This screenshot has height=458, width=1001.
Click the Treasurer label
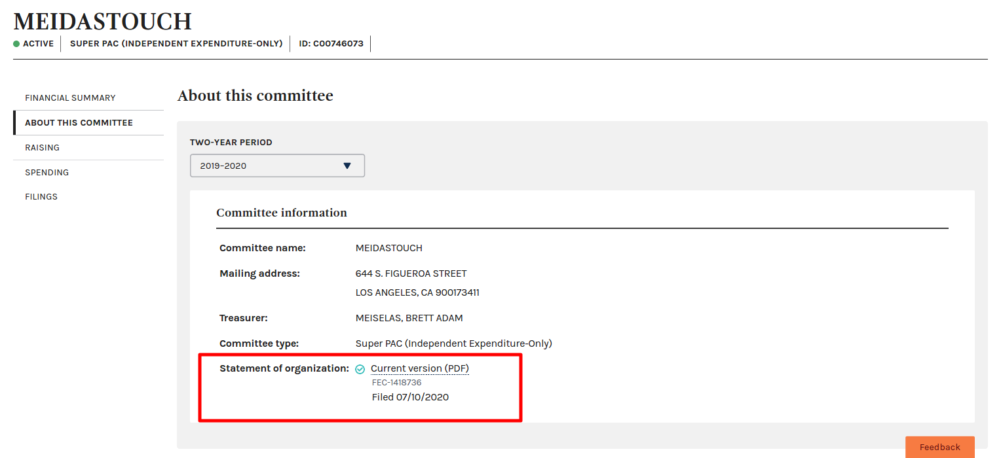[x=244, y=318]
